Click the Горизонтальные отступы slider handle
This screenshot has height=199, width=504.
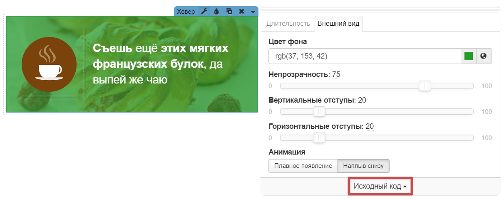pyautogui.click(x=319, y=138)
